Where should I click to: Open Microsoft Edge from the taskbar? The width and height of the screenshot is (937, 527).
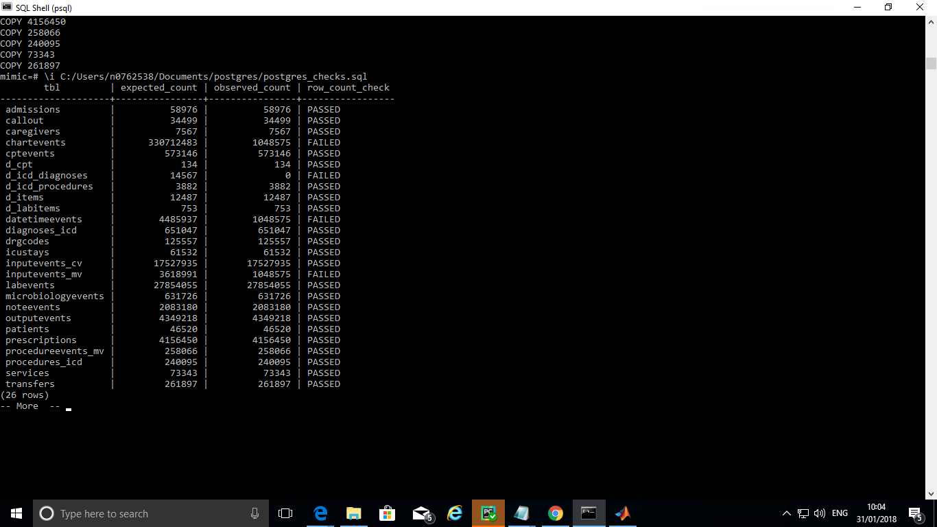[320, 513]
